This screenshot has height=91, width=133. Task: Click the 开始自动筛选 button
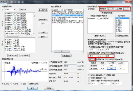(x=107, y=13)
